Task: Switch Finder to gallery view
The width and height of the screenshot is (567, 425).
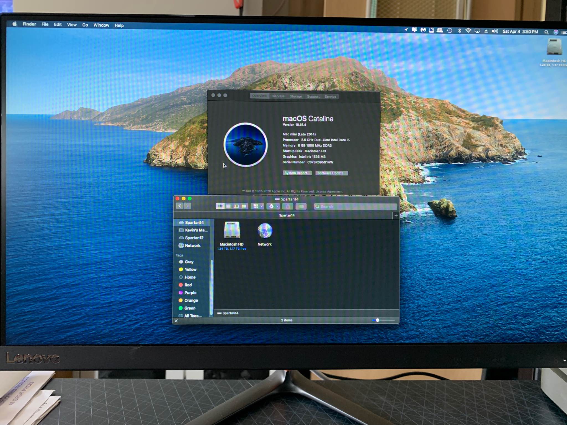Action: [x=244, y=206]
